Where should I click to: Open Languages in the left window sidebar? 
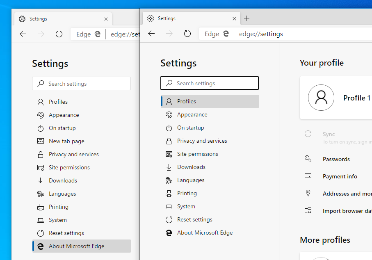[81, 194]
